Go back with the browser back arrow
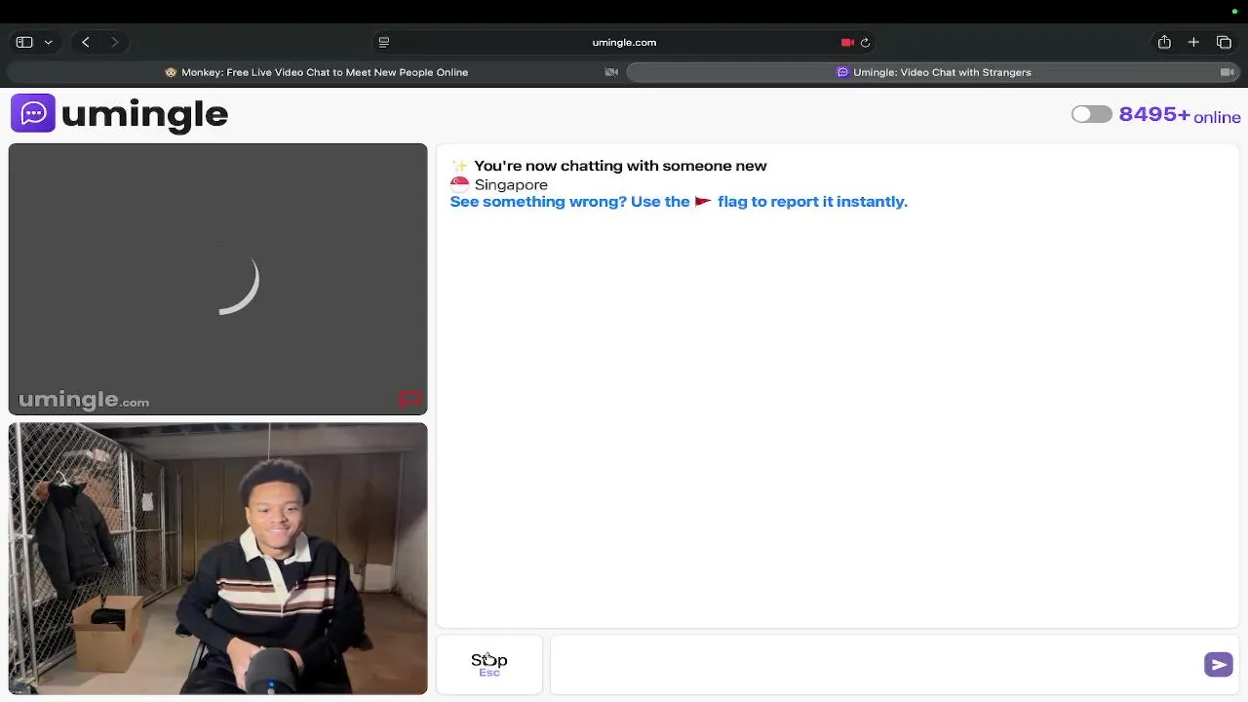Viewport: 1248px width, 702px height. [x=86, y=42]
